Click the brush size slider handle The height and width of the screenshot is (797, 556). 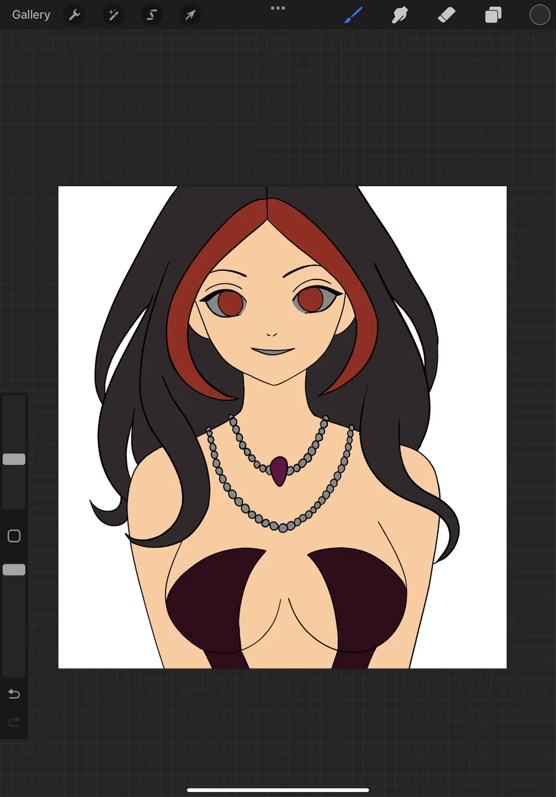[14, 460]
